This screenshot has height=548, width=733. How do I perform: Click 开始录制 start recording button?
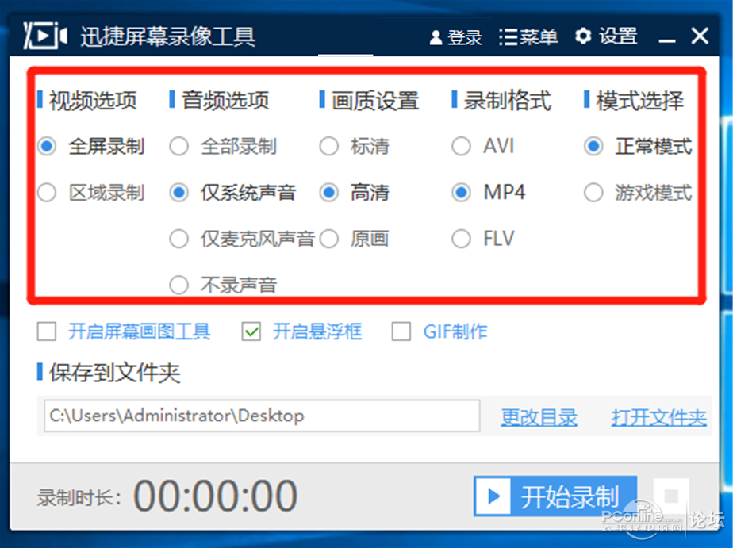(555, 496)
